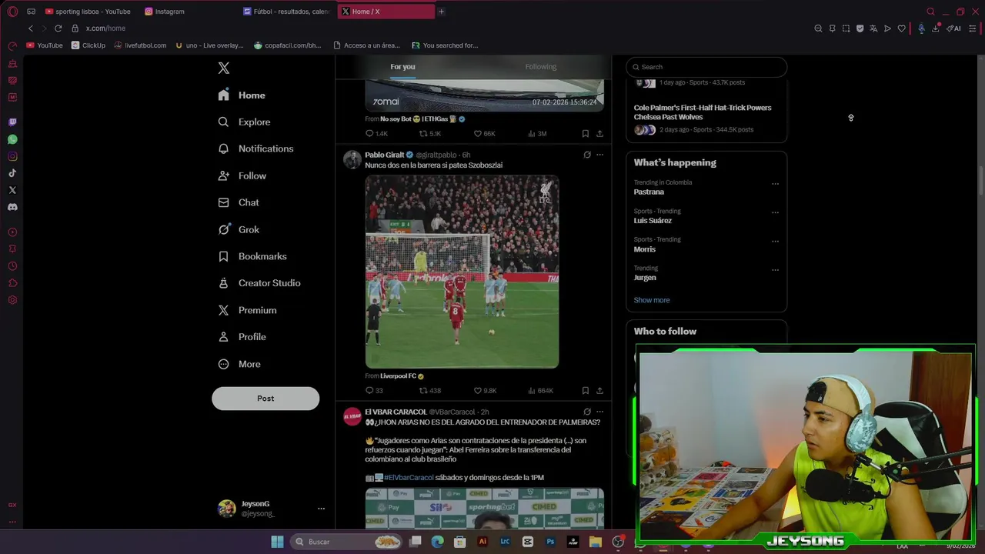
Task: Open a new browser tab with plus button
Action: (x=441, y=12)
